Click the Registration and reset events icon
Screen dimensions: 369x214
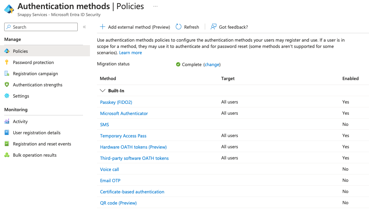click(x=7, y=144)
